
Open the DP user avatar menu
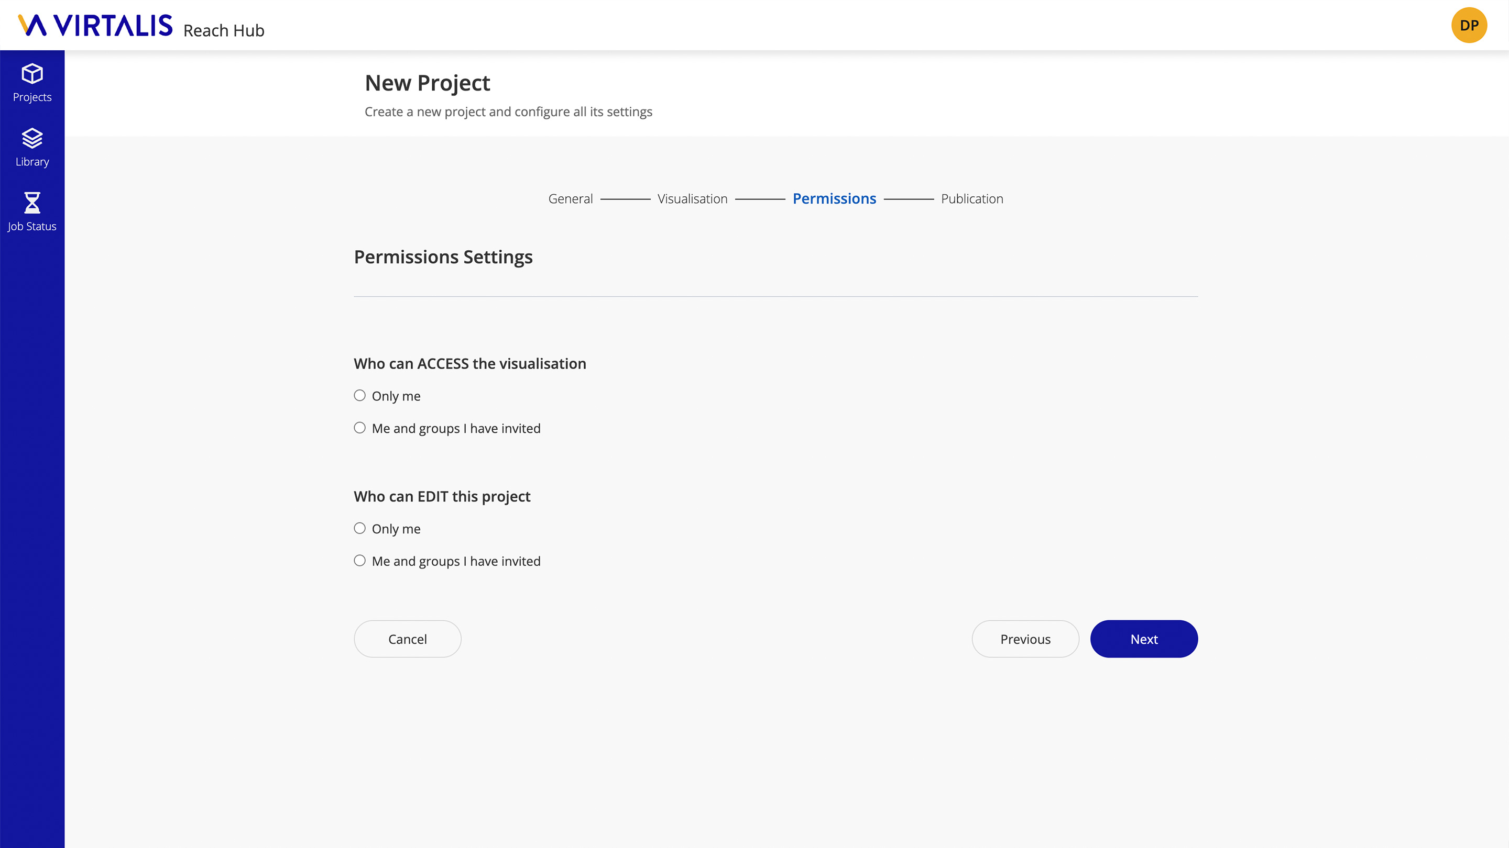(x=1469, y=25)
